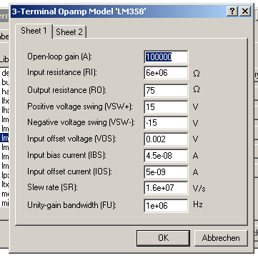Confirm the dialog with OK
Screen dimensions: 258x258
(x=163, y=238)
